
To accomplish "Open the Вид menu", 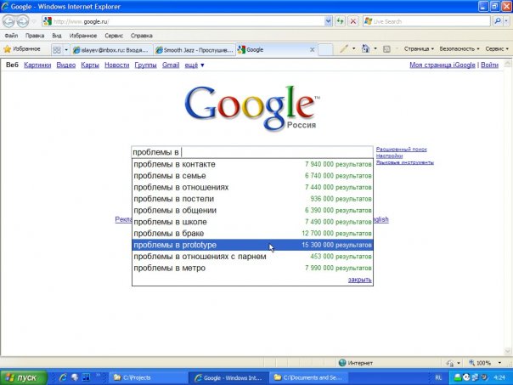I will click(56, 36).
